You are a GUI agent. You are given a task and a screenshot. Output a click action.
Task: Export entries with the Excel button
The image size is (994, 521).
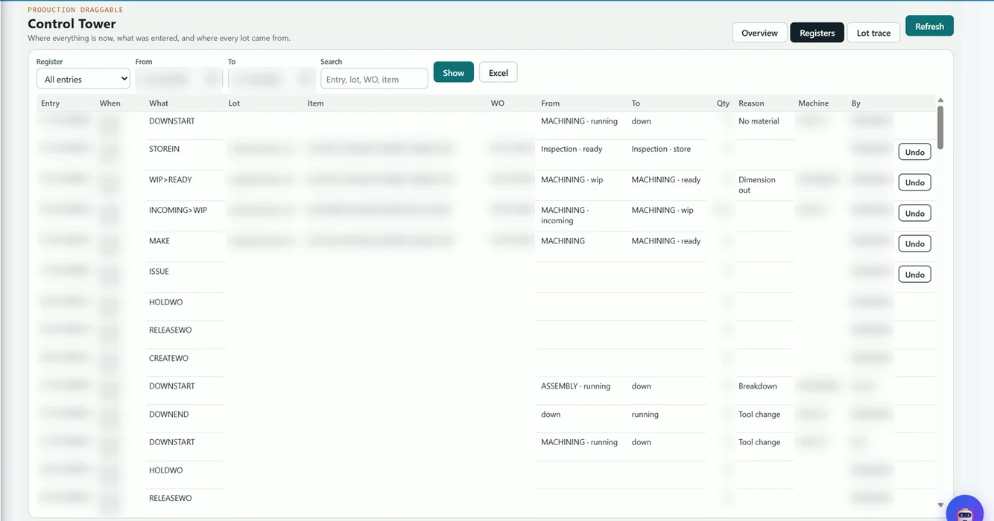tap(498, 72)
